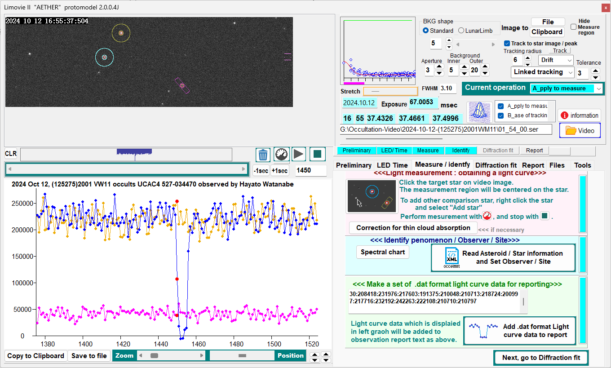Toggle Track to star image checkbox
Viewport: 611px width, 368px height.
[x=507, y=44]
